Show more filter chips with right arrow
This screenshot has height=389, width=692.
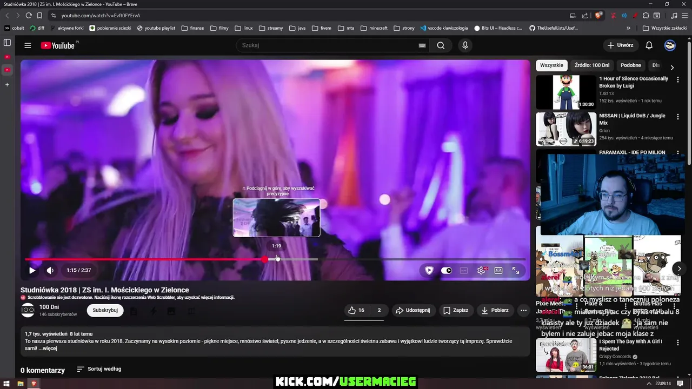[672, 68]
